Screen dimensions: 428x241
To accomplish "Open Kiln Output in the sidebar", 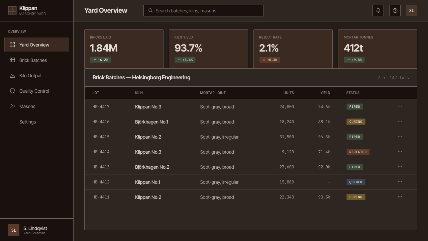I will (x=36, y=75).
